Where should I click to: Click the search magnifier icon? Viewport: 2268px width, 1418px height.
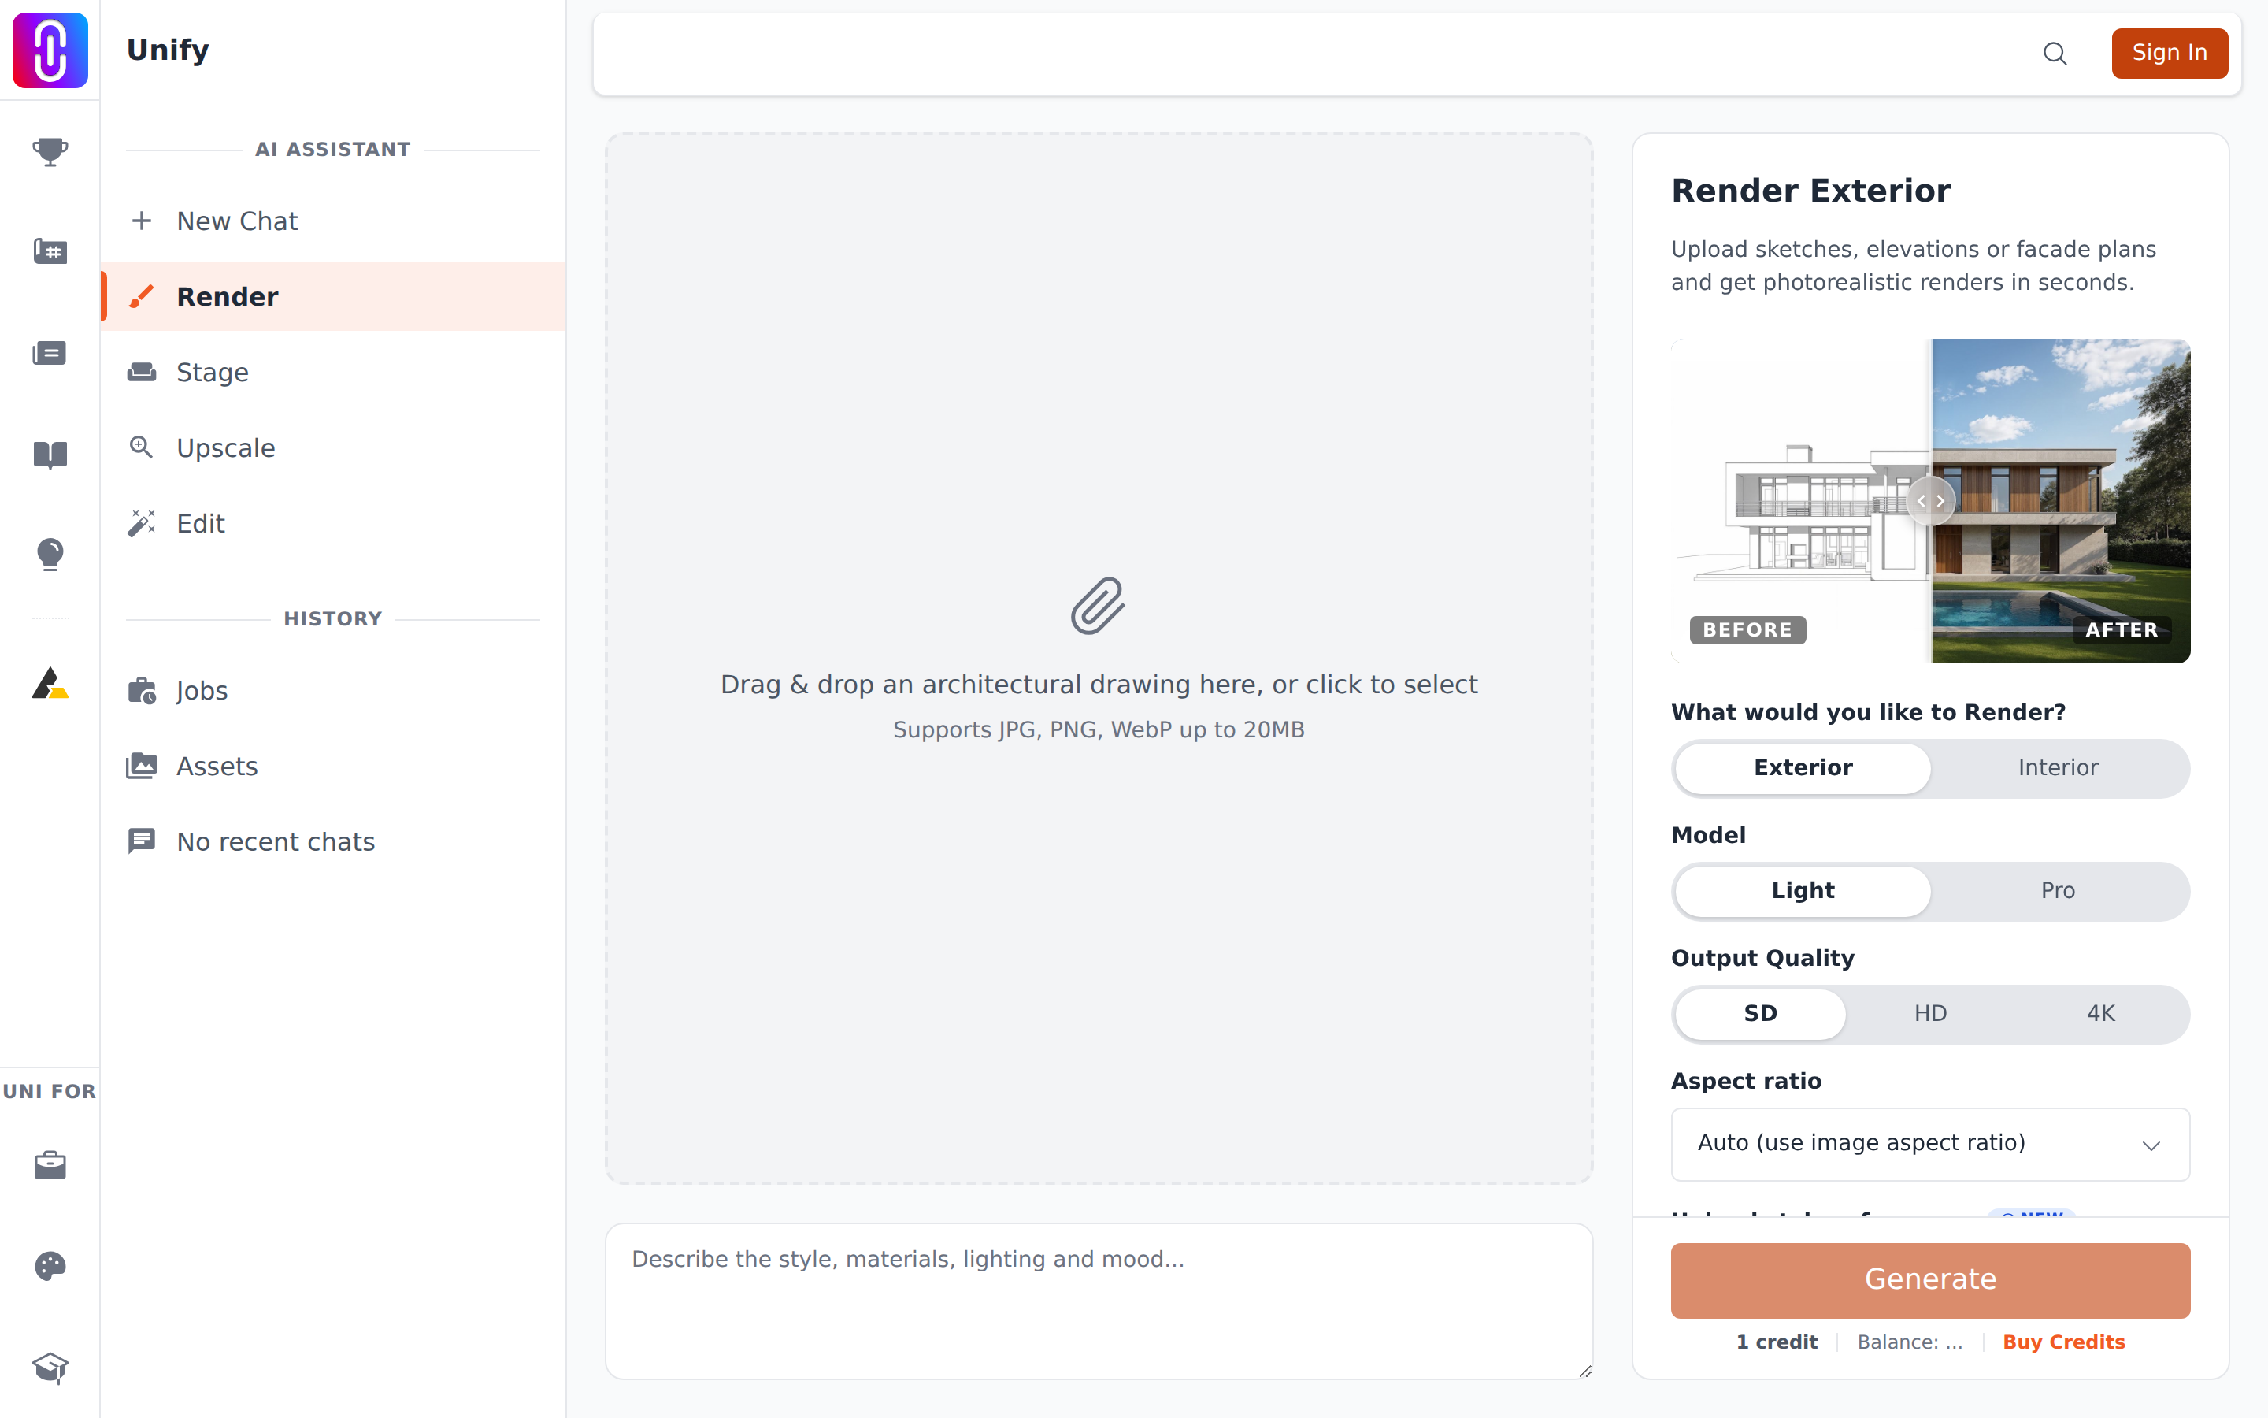click(2055, 54)
